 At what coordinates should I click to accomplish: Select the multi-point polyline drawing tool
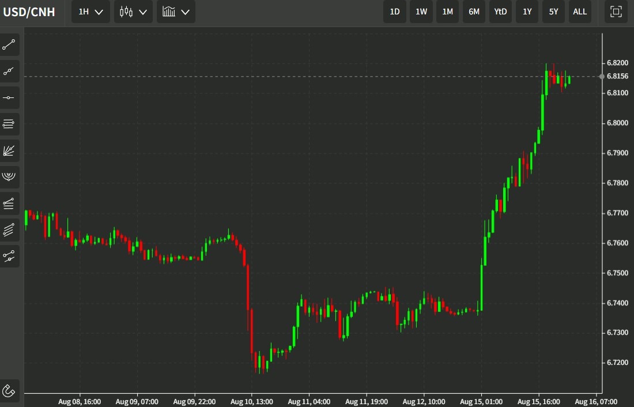click(9, 71)
